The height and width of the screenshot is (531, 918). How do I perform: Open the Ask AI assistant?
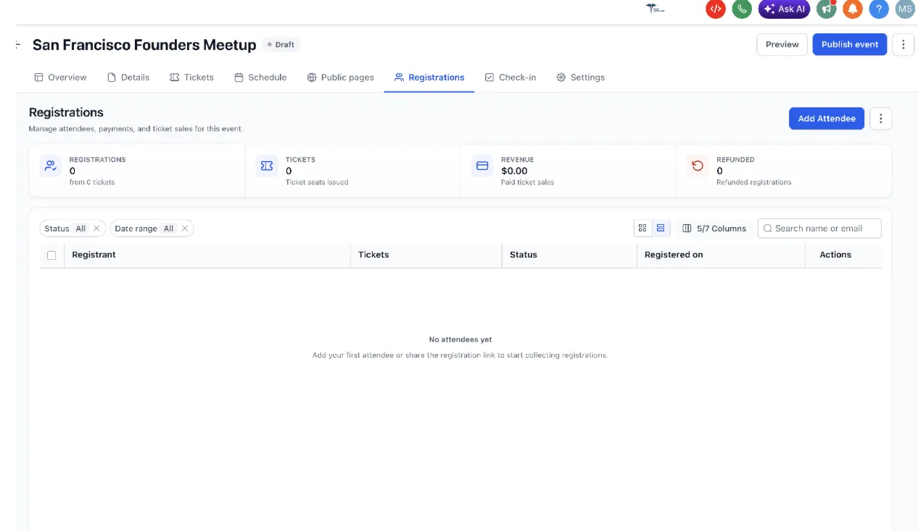784,9
